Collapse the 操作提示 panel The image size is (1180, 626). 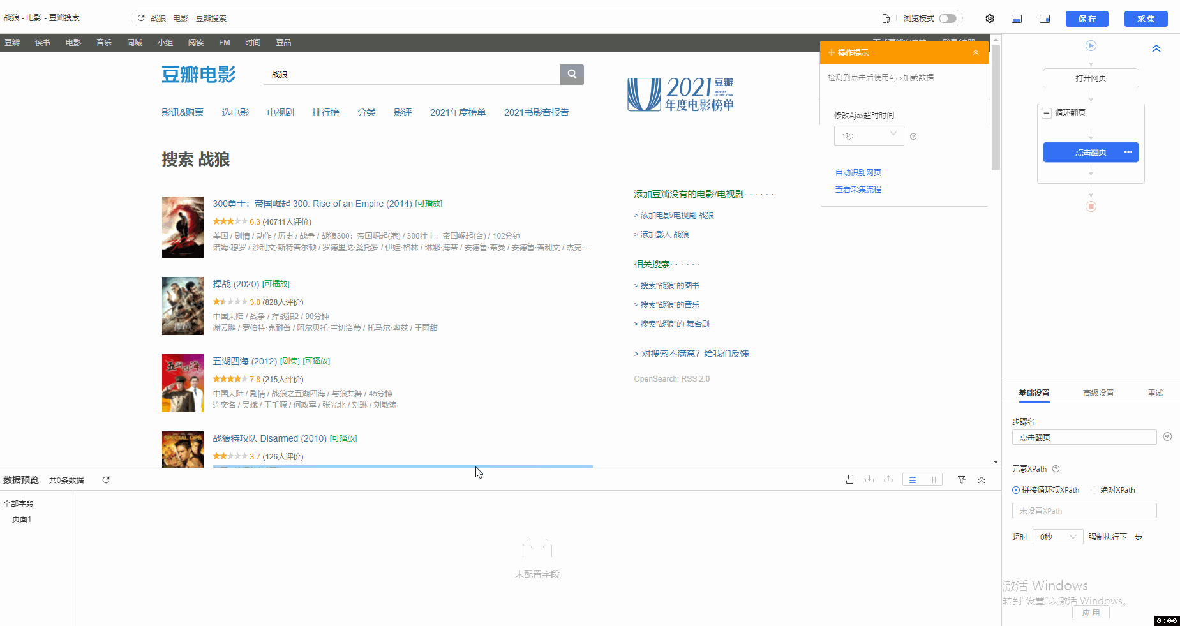(x=976, y=52)
